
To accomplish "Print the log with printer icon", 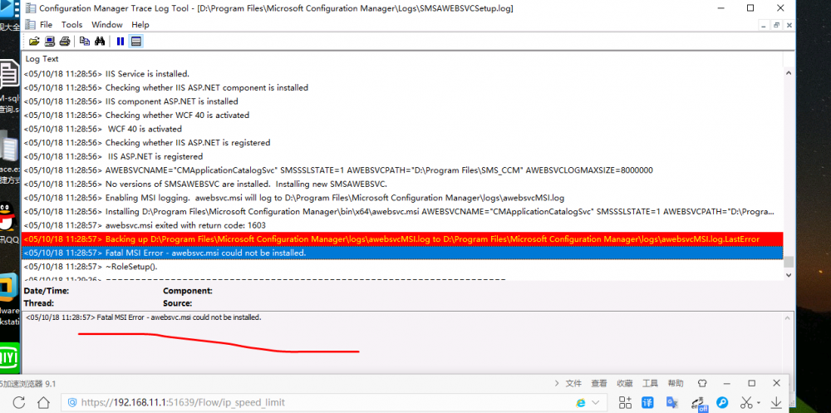I will pyautogui.click(x=65, y=42).
